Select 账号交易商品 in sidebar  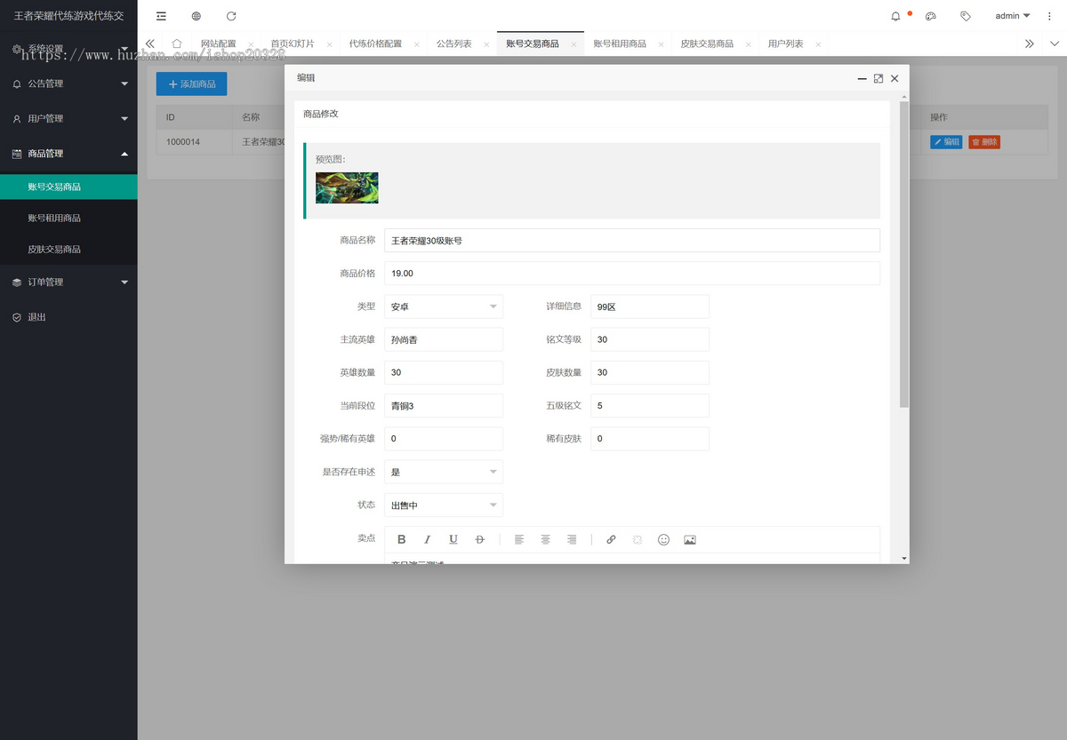(68, 187)
